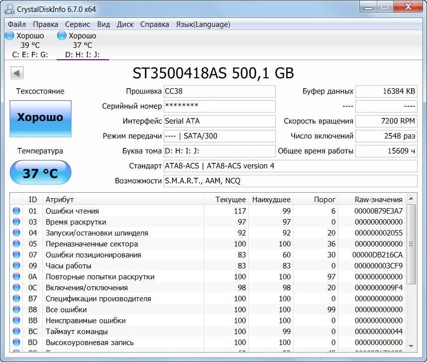Click status icon of Запуски/остановки шпинделя row
427x362 pixels.
(x=16, y=233)
